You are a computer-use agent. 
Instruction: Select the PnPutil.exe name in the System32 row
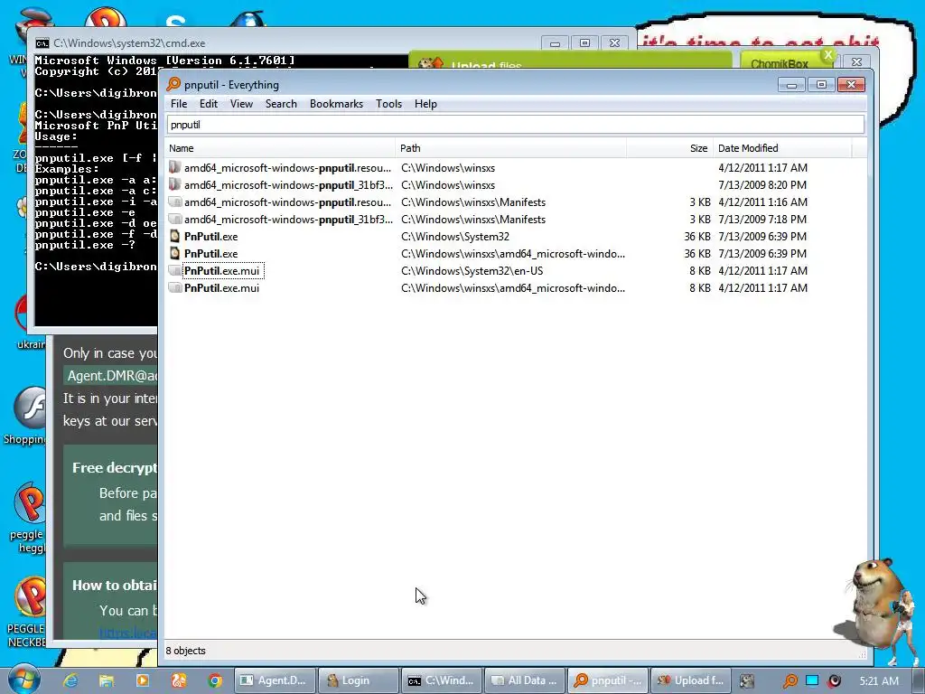[x=211, y=237]
